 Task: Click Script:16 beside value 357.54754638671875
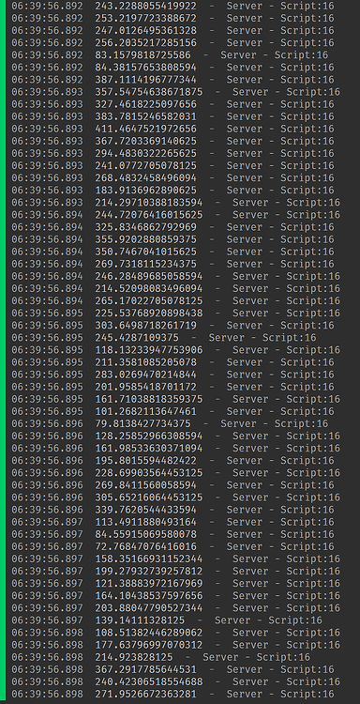coord(313,93)
